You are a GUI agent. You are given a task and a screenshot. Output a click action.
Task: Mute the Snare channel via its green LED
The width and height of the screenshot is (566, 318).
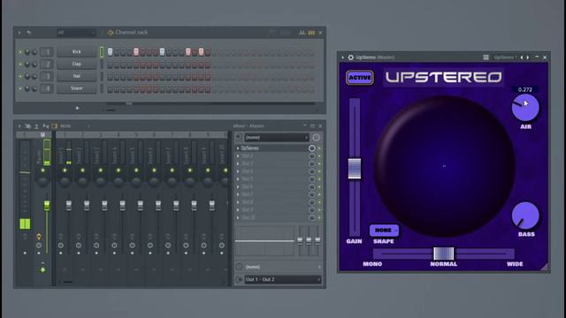[20, 88]
